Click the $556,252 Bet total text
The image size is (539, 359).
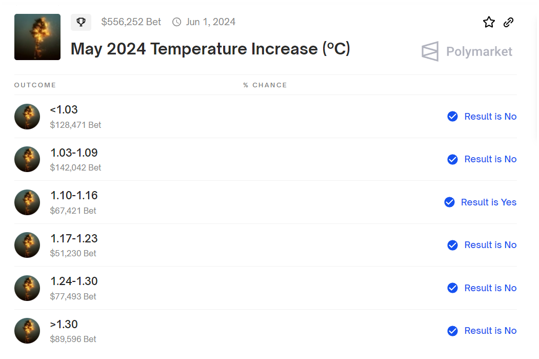(131, 22)
